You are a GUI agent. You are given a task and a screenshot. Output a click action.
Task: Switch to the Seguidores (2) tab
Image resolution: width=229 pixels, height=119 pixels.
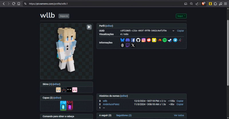124,115
